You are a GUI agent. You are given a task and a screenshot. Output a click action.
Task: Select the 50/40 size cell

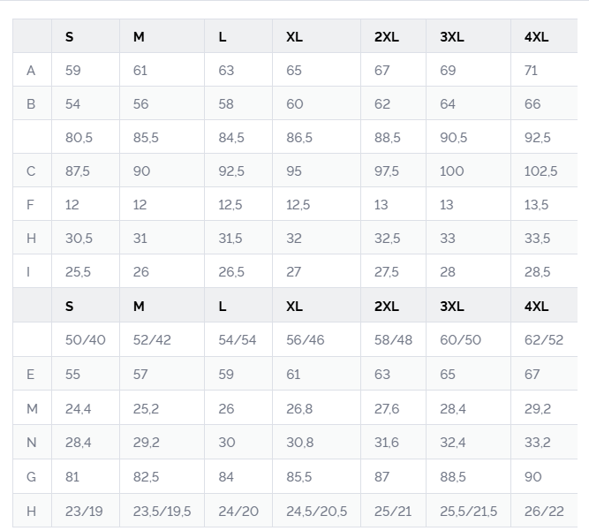pyautogui.click(x=85, y=340)
